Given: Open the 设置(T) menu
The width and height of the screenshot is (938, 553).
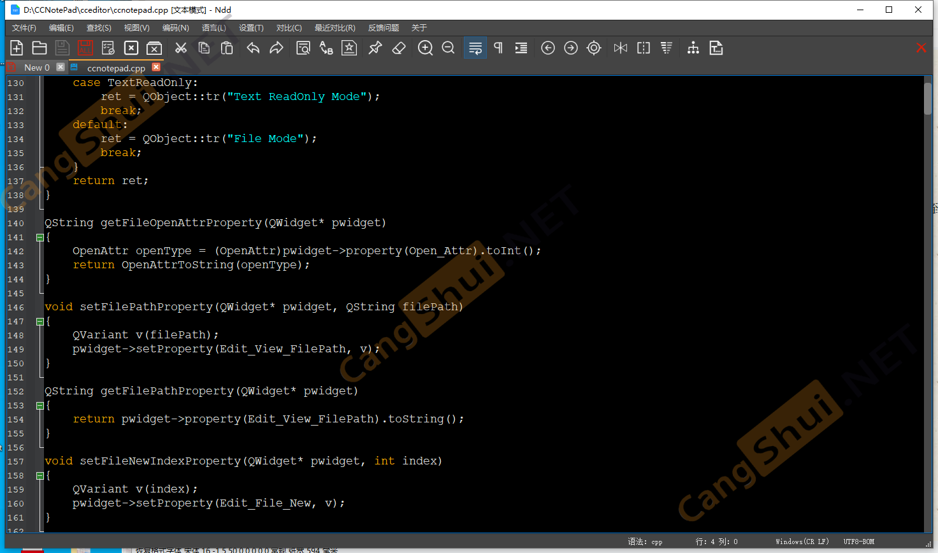Looking at the screenshot, I should click(251, 28).
